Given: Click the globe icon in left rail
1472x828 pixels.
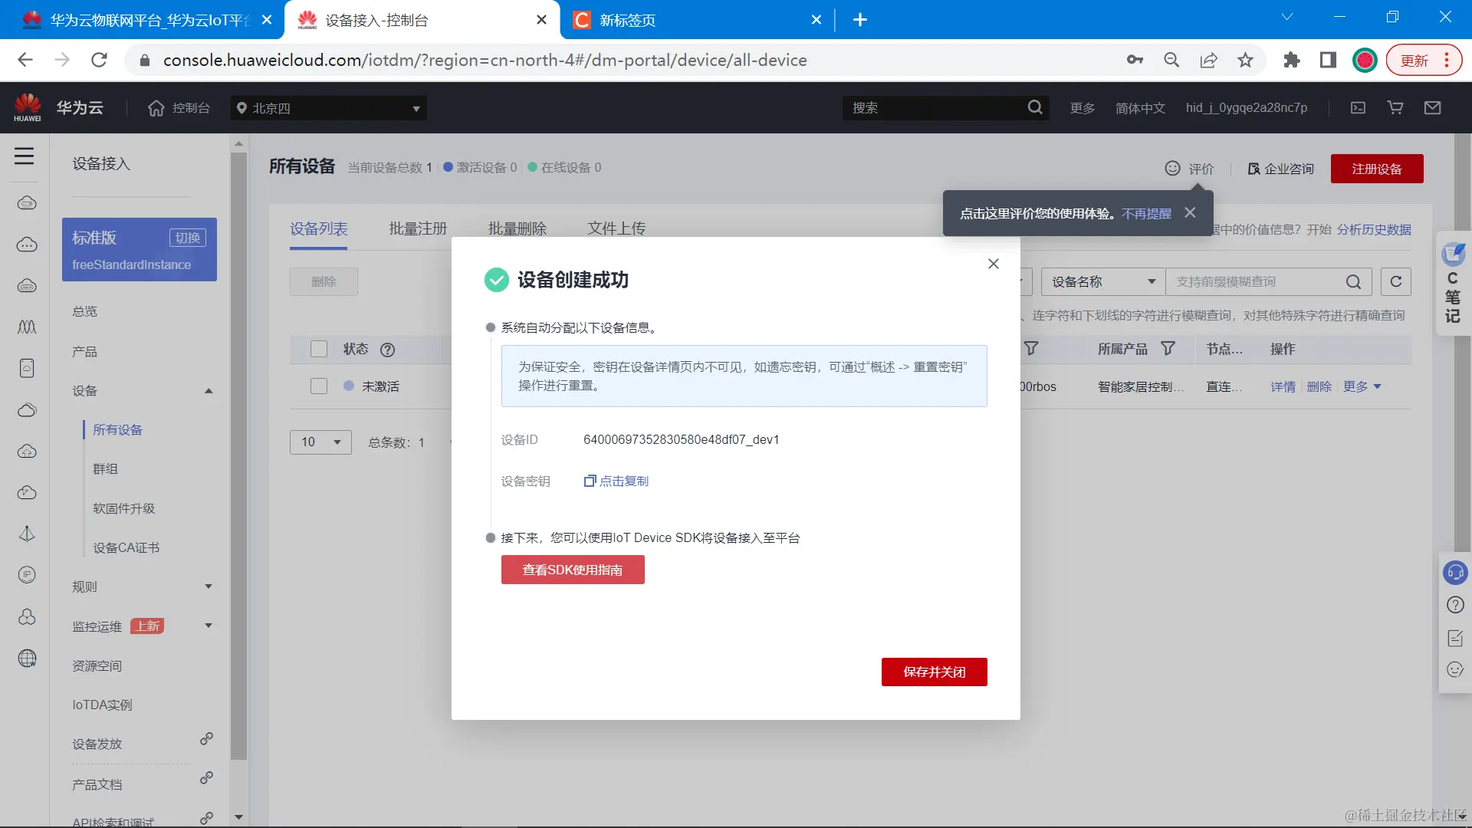Looking at the screenshot, I should (27, 658).
